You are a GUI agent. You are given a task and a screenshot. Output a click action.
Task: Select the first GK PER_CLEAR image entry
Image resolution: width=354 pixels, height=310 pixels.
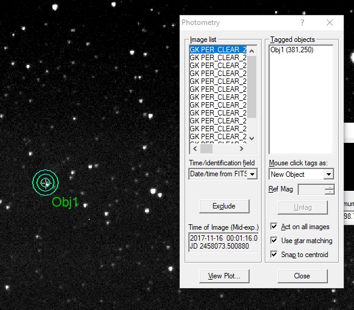[218, 49]
